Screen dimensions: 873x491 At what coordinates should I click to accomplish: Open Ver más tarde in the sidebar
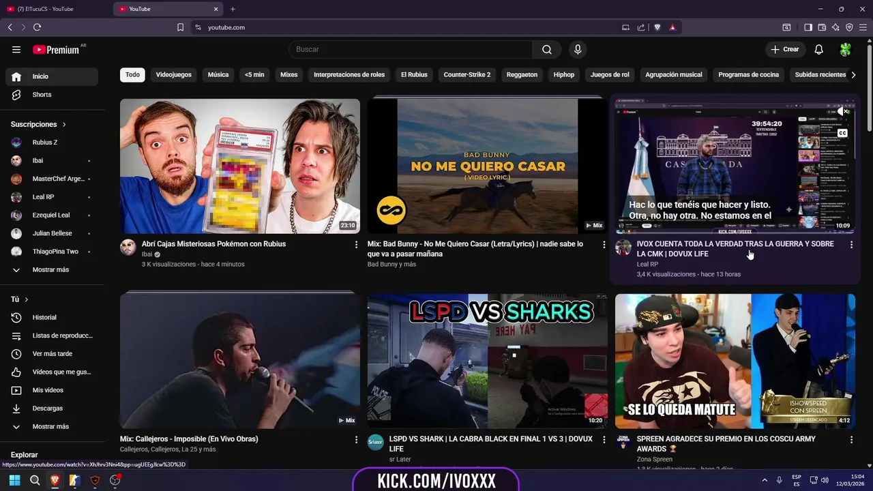[53, 354]
